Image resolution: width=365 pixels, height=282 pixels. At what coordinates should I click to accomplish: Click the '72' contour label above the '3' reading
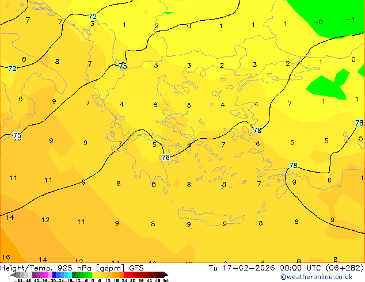click(x=93, y=16)
